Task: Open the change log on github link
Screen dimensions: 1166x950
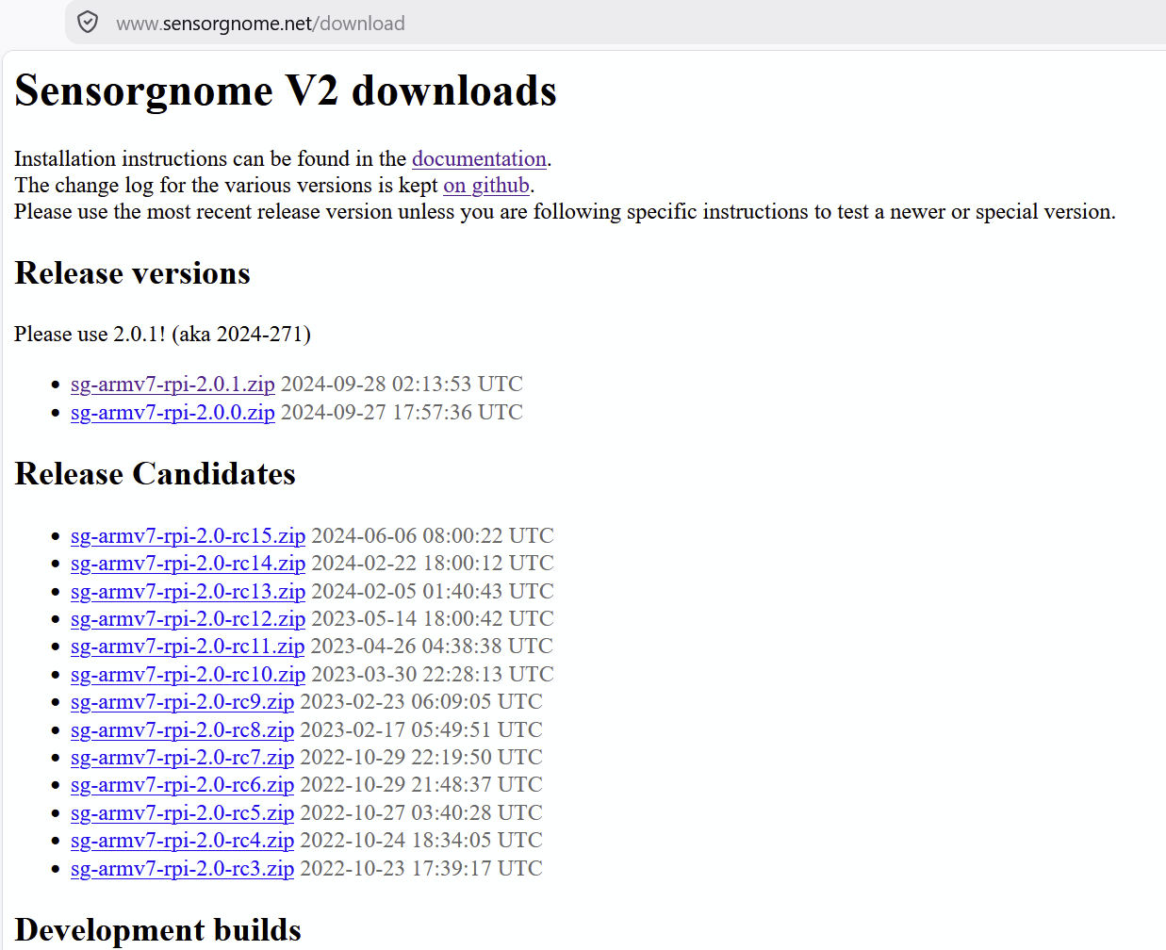Action: [486, 185]
